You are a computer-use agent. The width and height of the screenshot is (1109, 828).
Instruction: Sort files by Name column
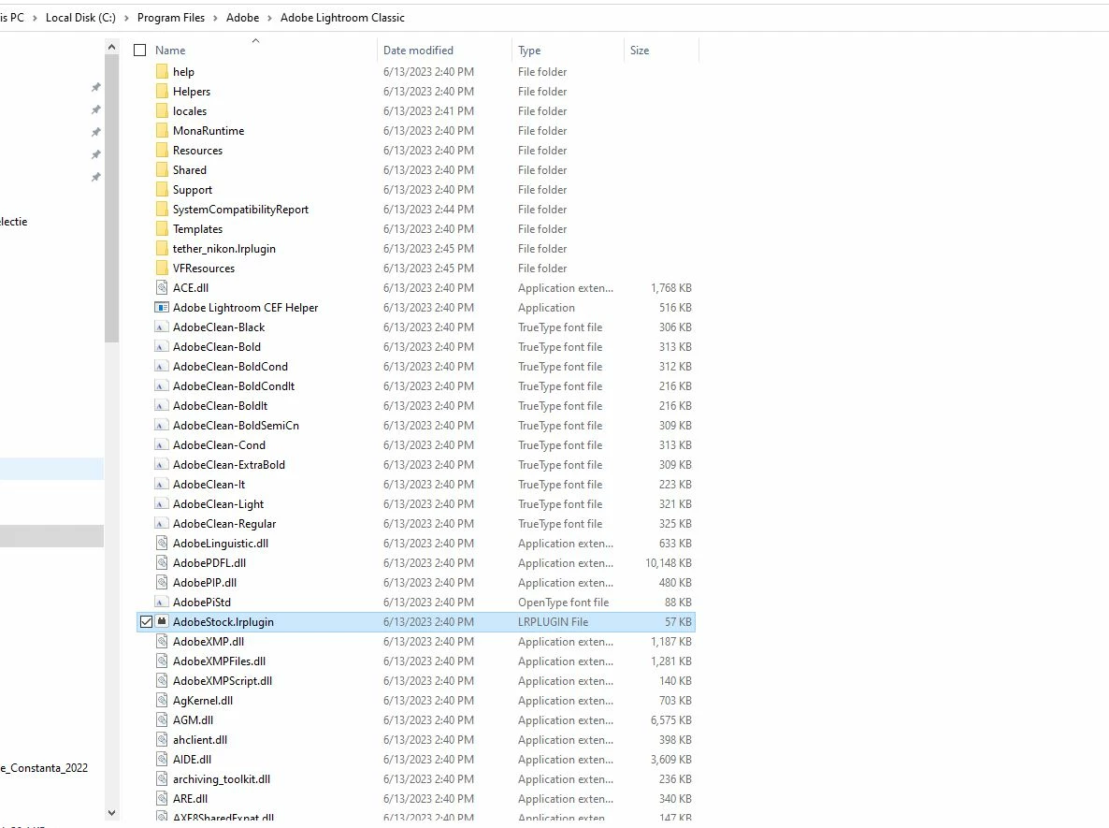pos(170,51)
